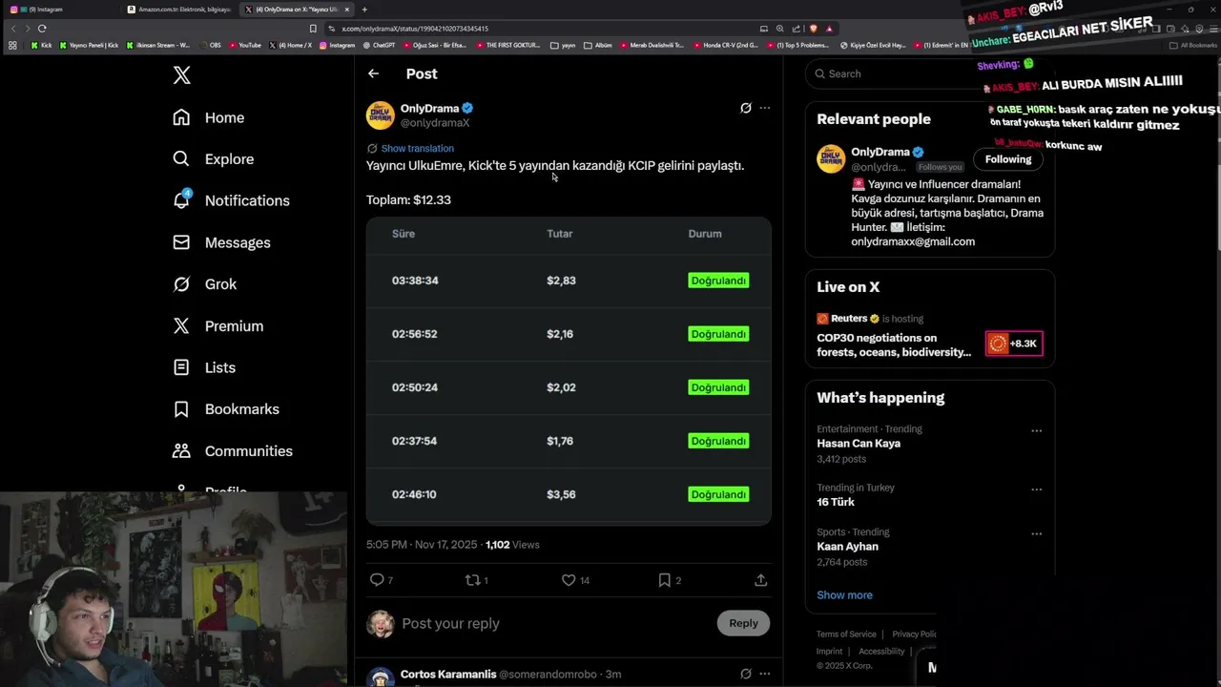Like the post with 14 likes
This screenshot has height=687, width=1221.
coord(569,580)
